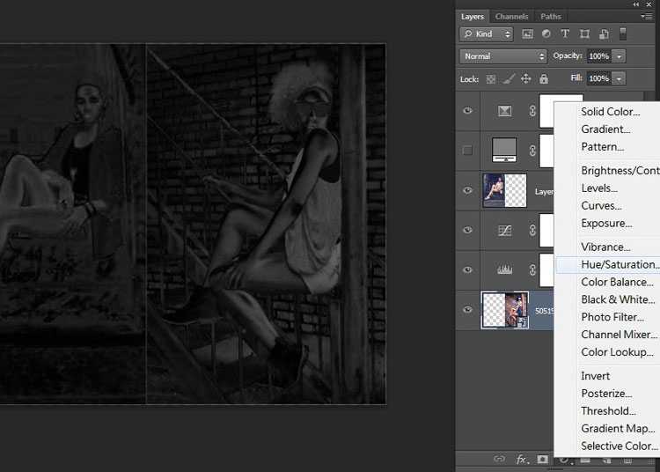Open the Normal blend mode dropdown
This screenshot has height=472, width=660.
(504, 56)
